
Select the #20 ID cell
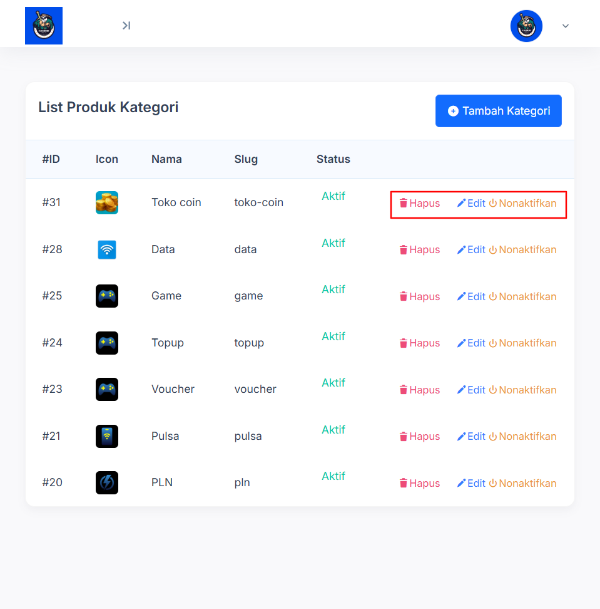pos(52,482)
